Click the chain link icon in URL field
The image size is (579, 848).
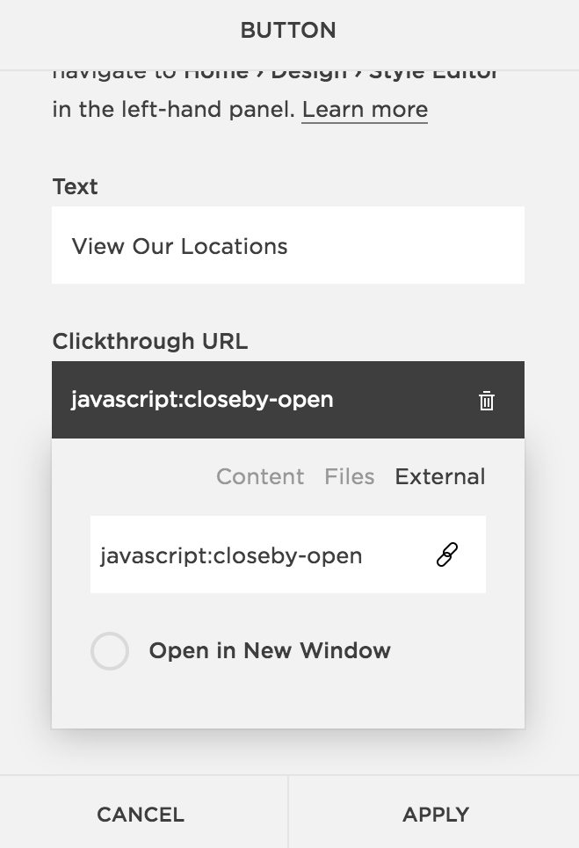click(x=447, y=554)
